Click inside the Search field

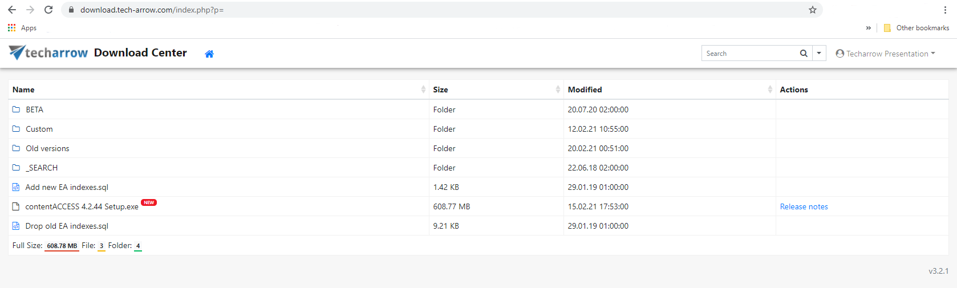pyautogui.click(x=749, y=53)
